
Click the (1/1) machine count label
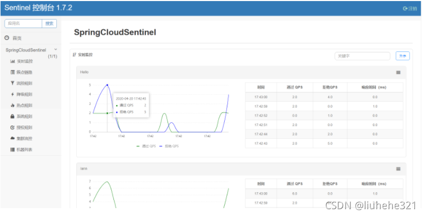pos(52,56)
